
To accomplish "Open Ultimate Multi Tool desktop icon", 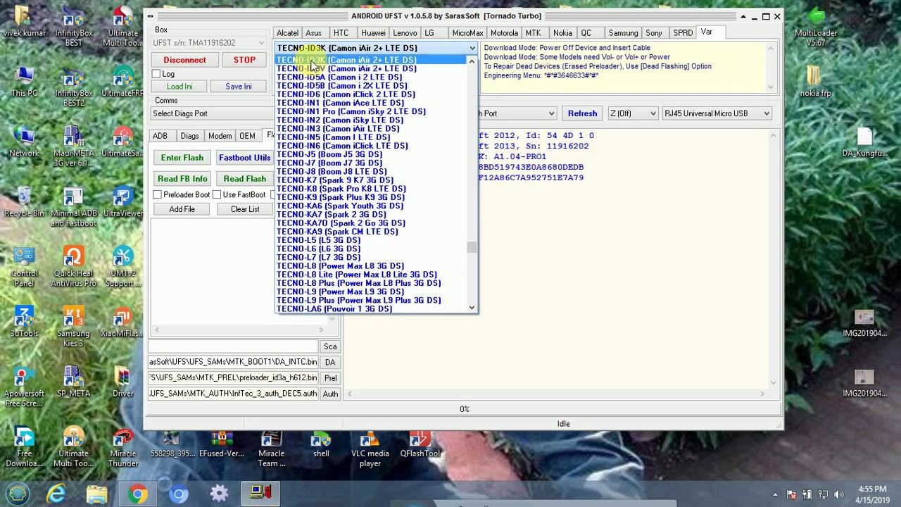I will (x=122, y=26).
